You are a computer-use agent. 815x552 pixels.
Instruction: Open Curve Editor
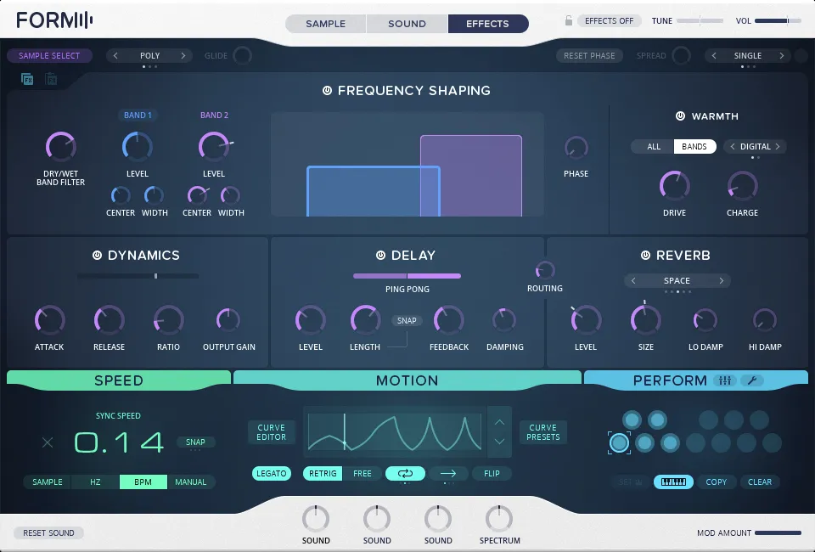tap(272, 432)
